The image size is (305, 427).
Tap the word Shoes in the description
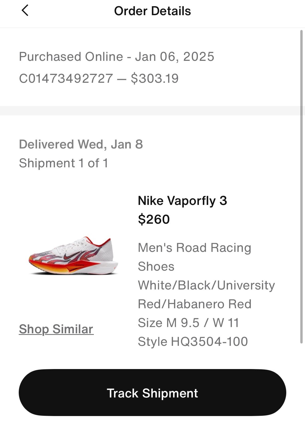(156, 267)
